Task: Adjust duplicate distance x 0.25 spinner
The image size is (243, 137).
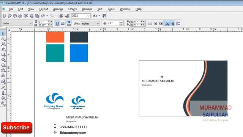Action: (143, 22)
